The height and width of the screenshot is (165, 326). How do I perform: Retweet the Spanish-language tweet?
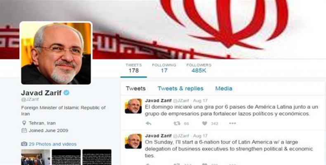[177, 123]
